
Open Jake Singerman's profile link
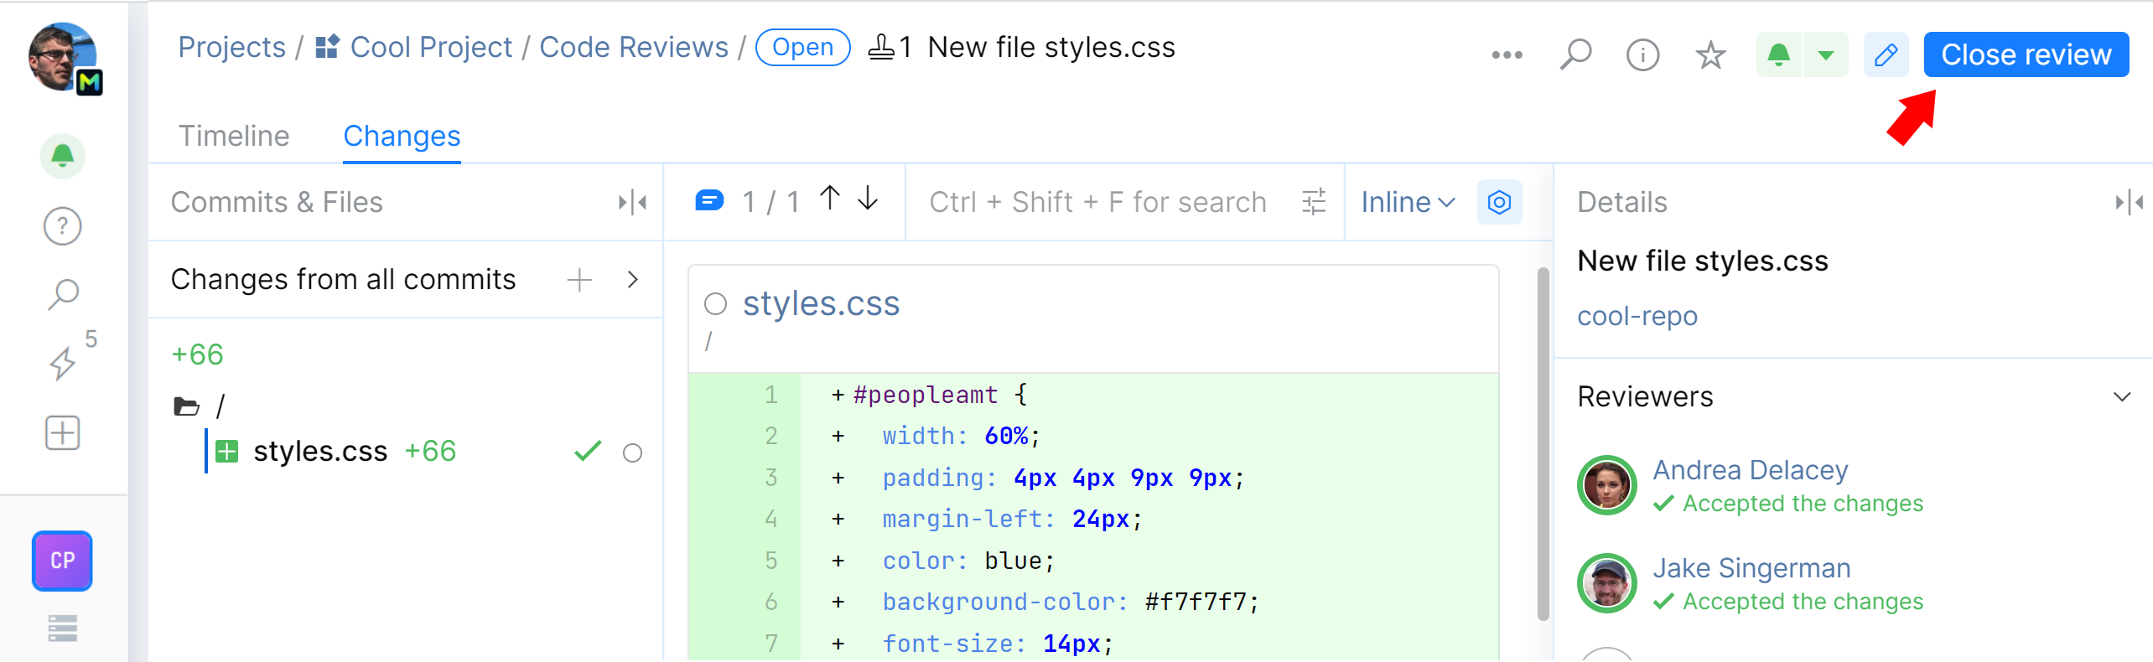[1751, 568]
